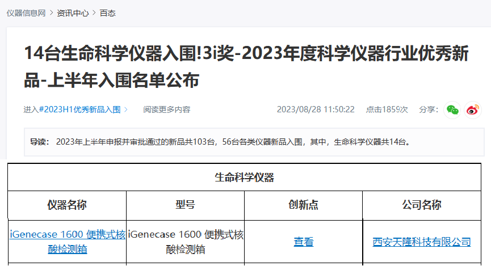Go to 仪器信息网 home breadcrumb
This screenshot has width=491, height=266.
[x=26, y=13]
